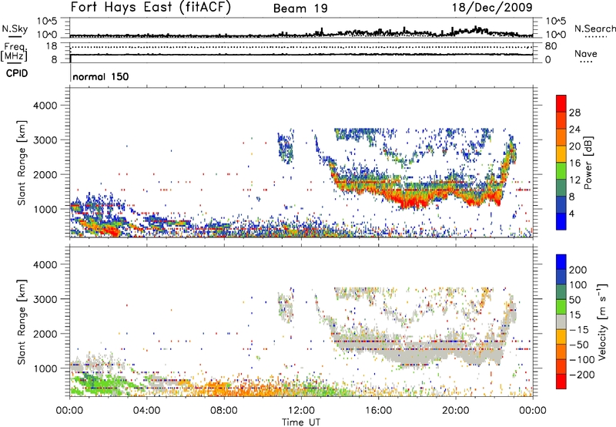The height and width of the screenshot is (427, 616).
Task: Click the 'N.Sky' legend label
Action: pos(15,29)
